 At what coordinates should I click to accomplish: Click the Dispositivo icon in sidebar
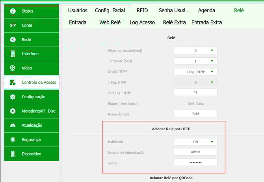pos(13,154)
